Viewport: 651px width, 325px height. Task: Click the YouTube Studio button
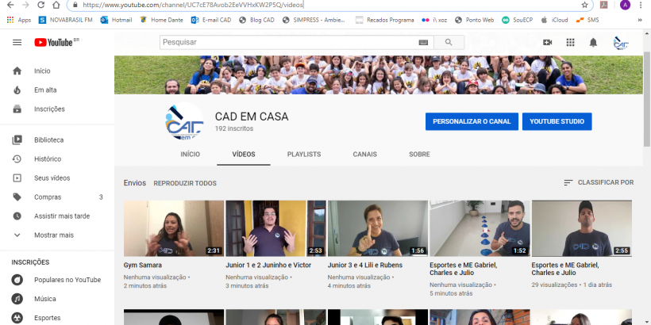(557, 121)
